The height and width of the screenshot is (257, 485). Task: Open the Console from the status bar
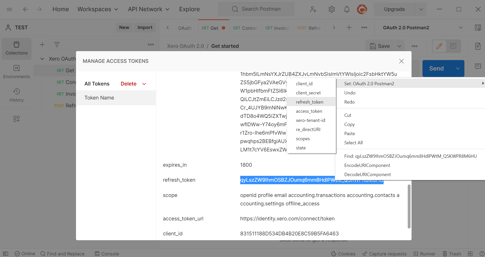pos(107,253)
